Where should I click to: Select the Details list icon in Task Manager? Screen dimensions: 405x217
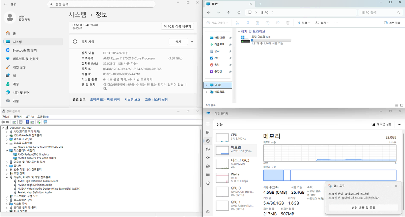coord(208,174)
